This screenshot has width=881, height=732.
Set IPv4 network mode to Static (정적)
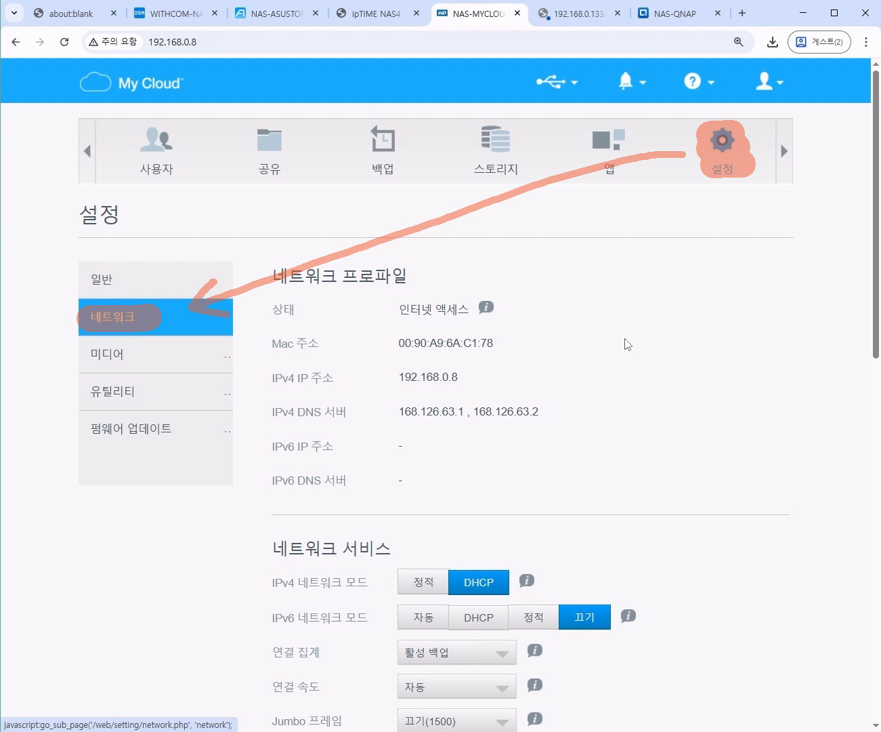pos(423,582)
